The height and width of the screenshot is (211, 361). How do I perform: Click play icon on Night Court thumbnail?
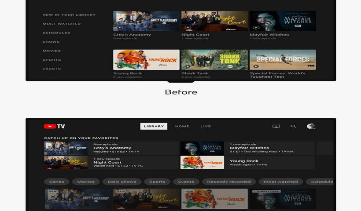pyautogui.click(x=188, y=28)
